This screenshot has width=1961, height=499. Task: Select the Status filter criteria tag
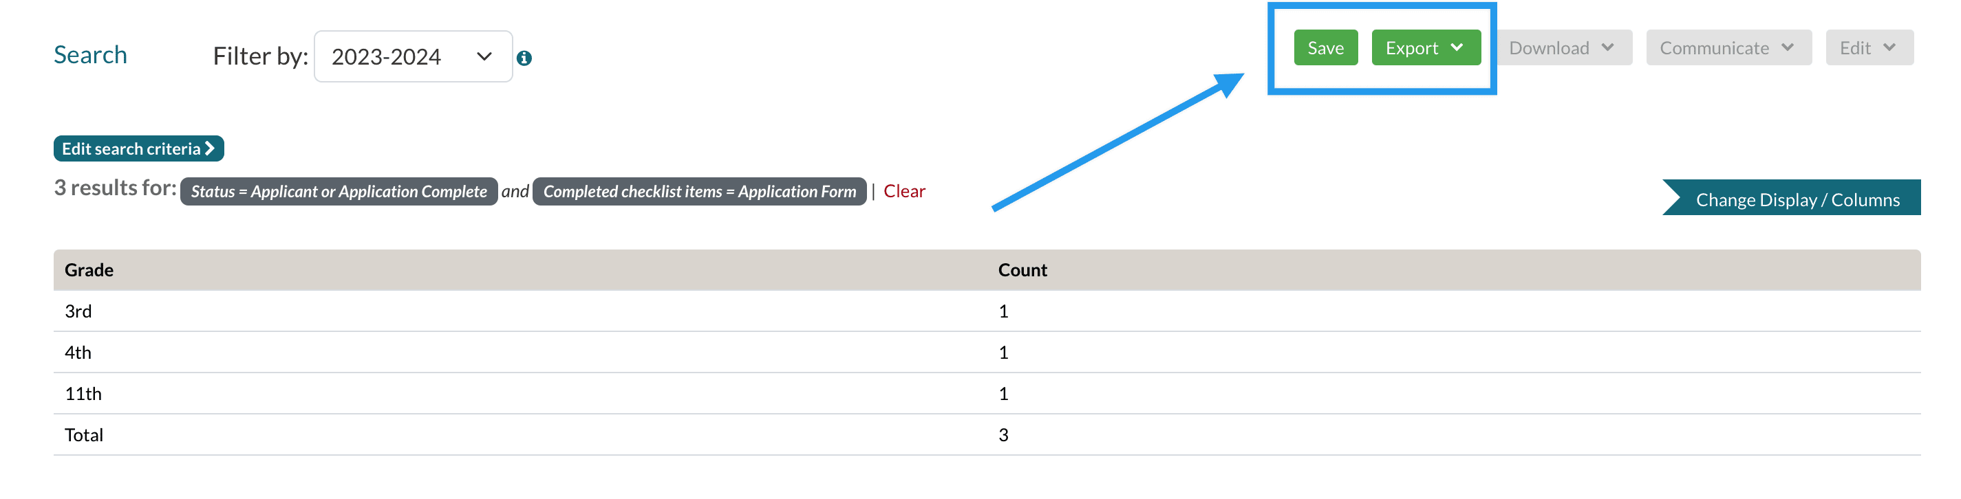coord(339,192)
